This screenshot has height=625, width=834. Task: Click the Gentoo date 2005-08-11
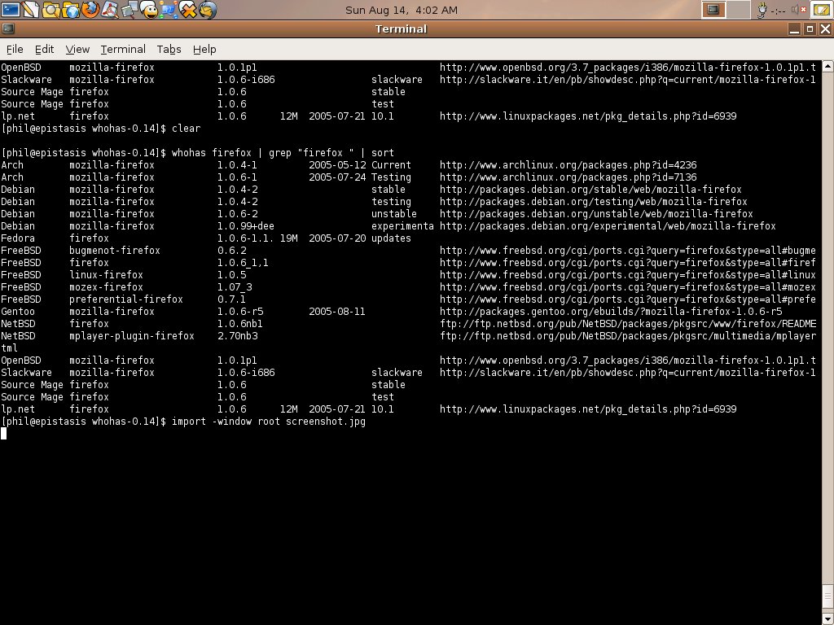(x=337, y=312)
